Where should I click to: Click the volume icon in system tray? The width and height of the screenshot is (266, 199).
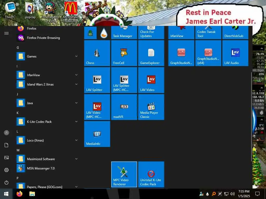(x=232, y=194)
